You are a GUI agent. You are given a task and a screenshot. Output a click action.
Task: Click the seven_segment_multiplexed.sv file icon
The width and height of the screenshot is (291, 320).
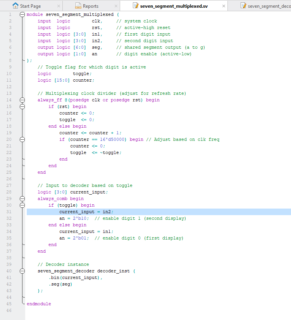click(x=136, y=6)
